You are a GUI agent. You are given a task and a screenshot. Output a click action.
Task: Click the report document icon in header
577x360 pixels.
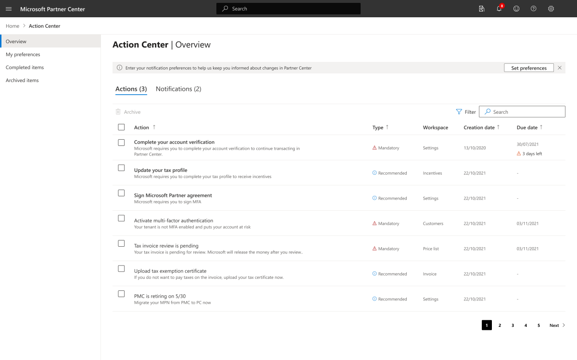482,9
